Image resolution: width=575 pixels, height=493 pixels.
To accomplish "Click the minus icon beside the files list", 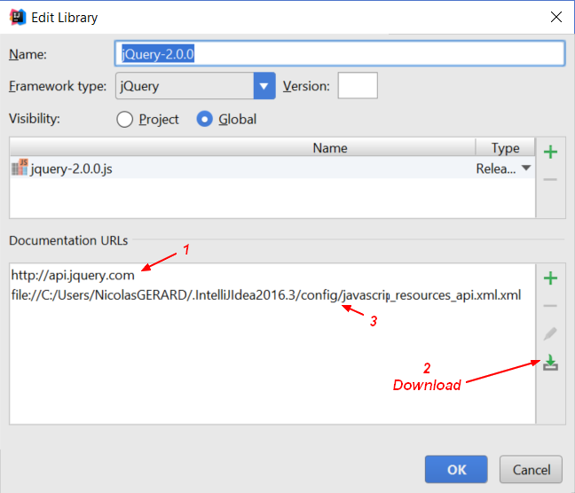I will click(550, 180).
